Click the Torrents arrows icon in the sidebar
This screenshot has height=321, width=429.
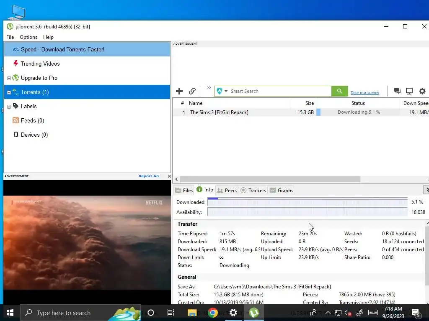tap(16, 92)
